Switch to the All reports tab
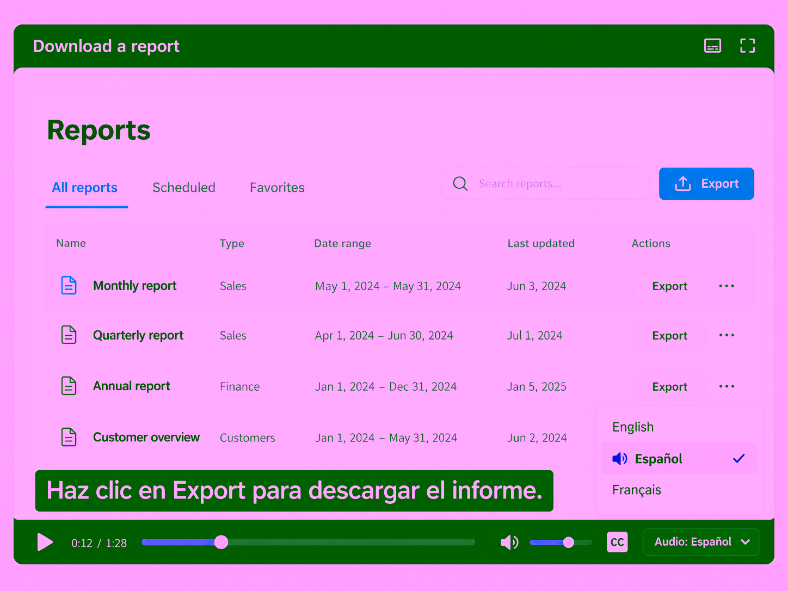This screenshot has width=788, height=591. [85, 188]
